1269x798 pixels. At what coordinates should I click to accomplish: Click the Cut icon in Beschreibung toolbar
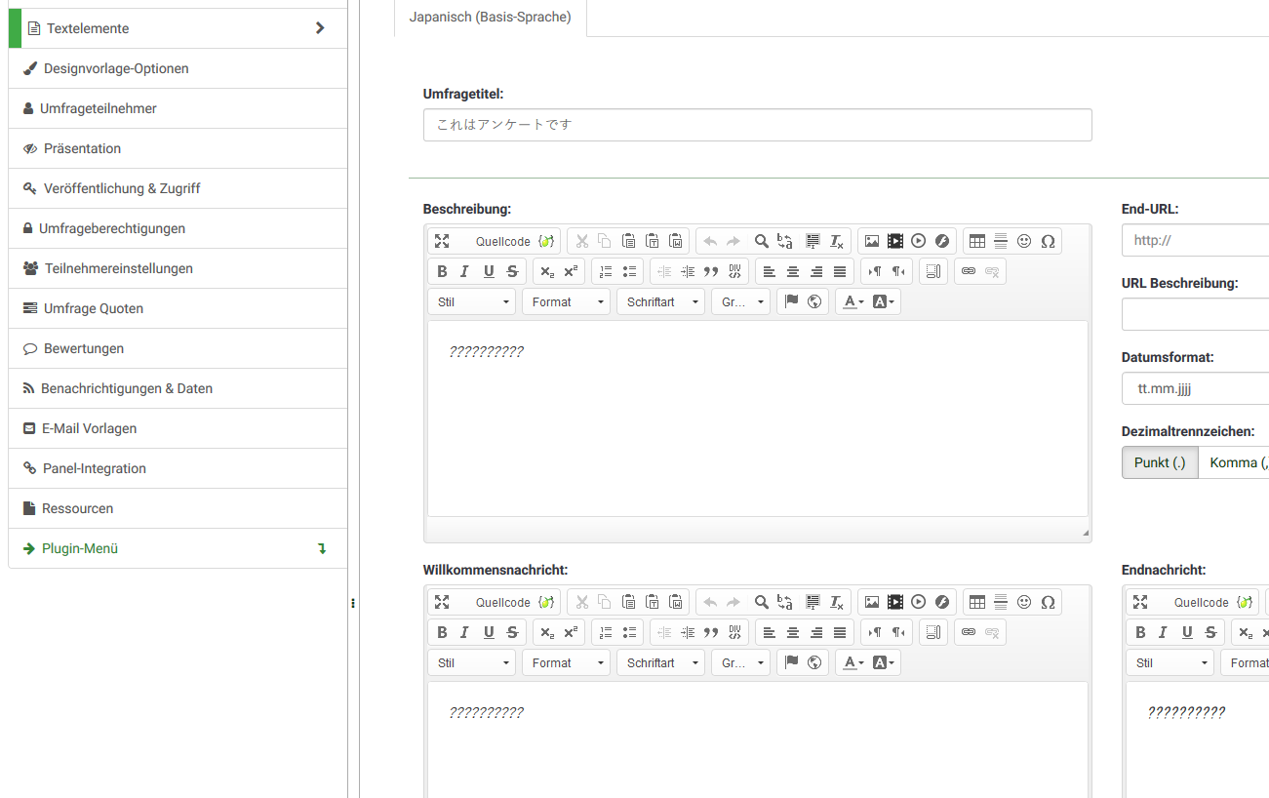click(581, 241)
